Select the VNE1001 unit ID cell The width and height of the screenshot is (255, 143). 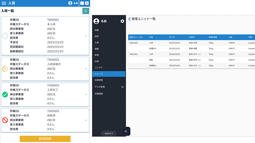pos(133,54)
